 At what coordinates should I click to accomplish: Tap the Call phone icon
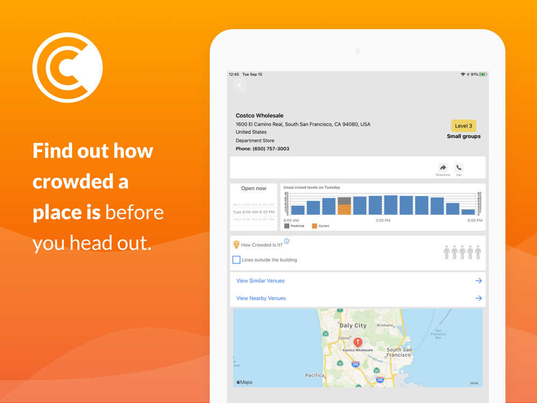coord(459,168)
